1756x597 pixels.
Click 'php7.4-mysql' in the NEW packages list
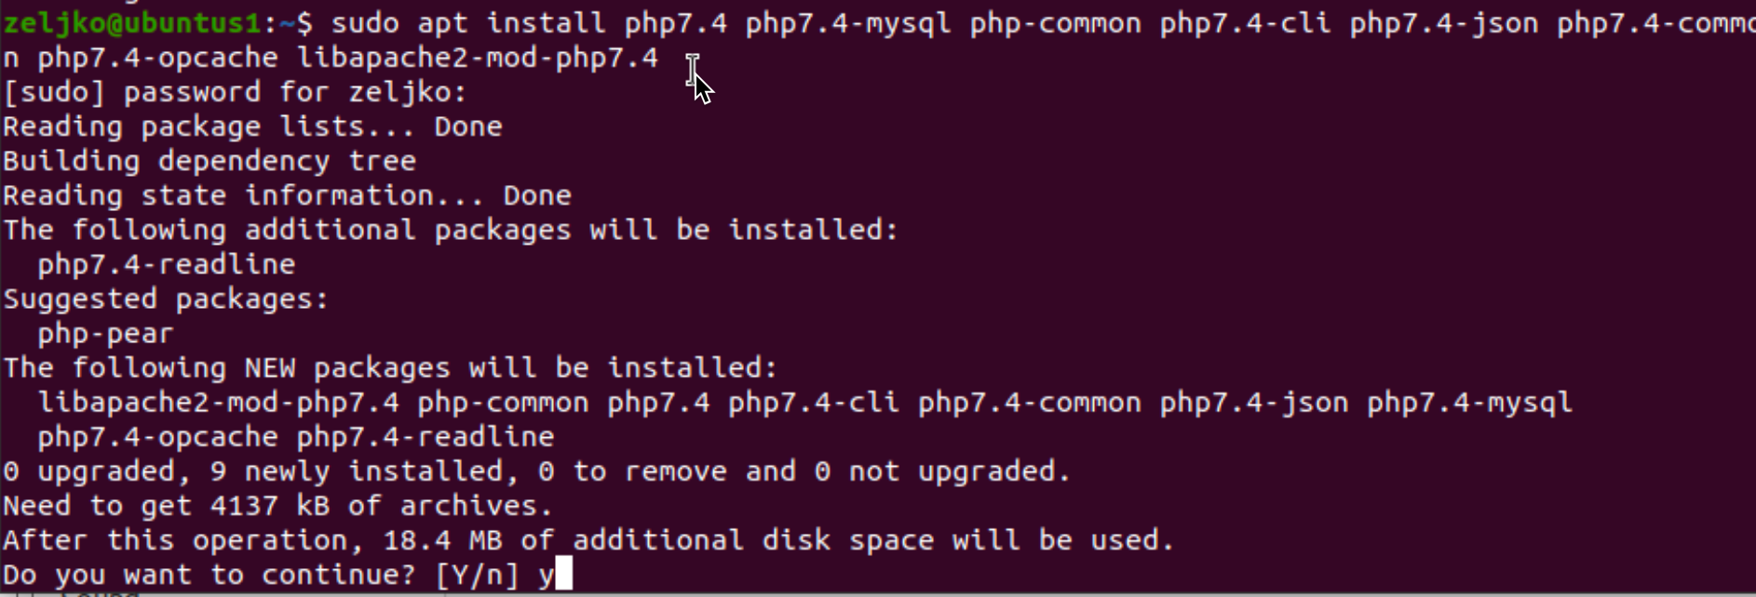tap(1469, 402)
